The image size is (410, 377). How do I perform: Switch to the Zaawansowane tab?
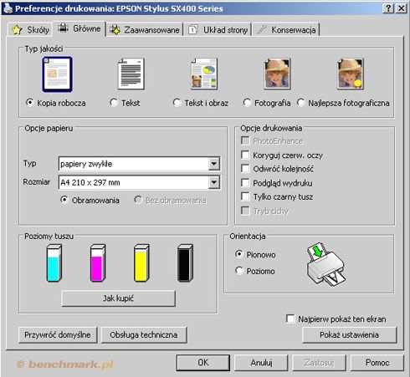[145, 29]
